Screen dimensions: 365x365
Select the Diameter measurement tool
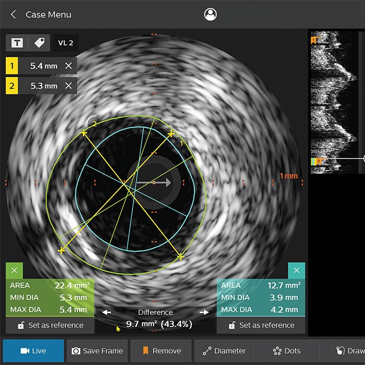click(x=224, y=351)
